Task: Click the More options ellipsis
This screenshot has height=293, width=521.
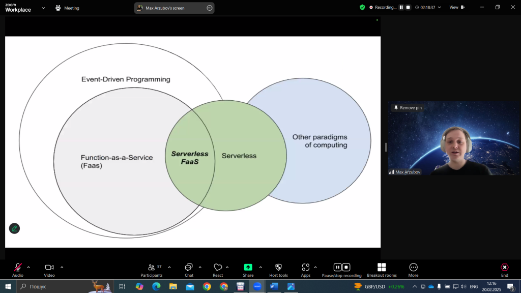Action: (x=413, y=268)
